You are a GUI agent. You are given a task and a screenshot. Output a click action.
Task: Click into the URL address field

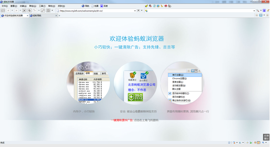(x=96, y=11)
